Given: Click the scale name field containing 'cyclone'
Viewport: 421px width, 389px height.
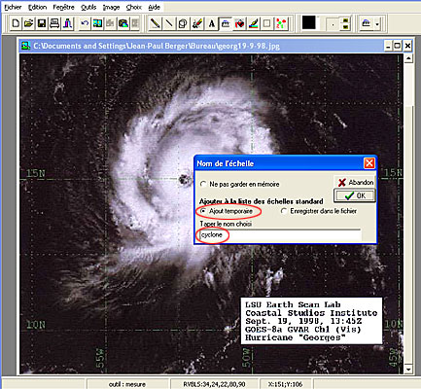Looking at the screenshot, I should coord(280,234).
